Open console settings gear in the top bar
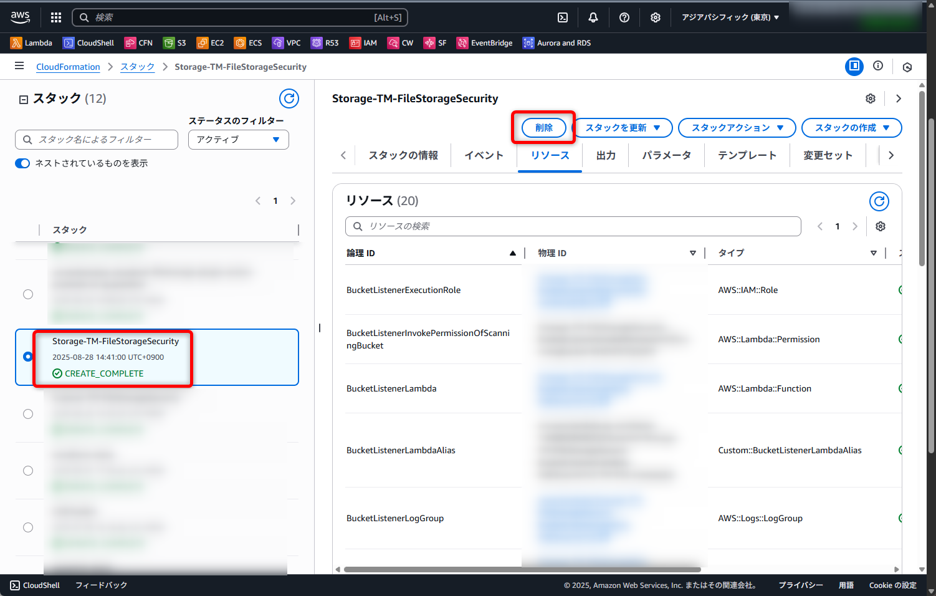The image size is (936, 596). pyautogui.click(x=656, y=17)
